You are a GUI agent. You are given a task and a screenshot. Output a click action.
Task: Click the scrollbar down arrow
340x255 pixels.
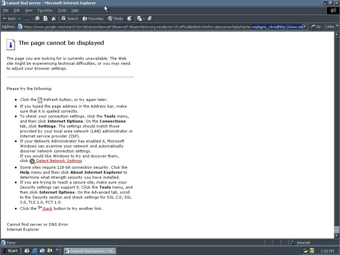[337, 236]
